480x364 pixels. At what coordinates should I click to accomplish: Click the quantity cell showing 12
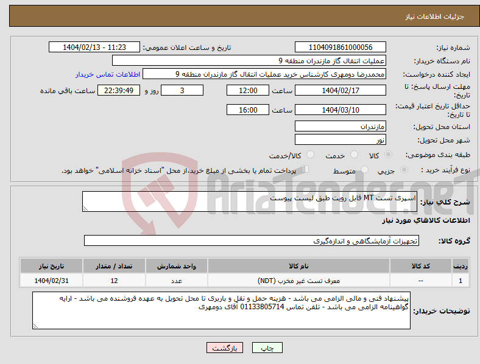114,281
